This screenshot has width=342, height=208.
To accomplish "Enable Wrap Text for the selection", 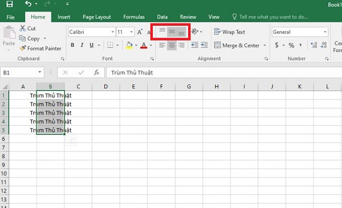I will click(x=230, y=32).
